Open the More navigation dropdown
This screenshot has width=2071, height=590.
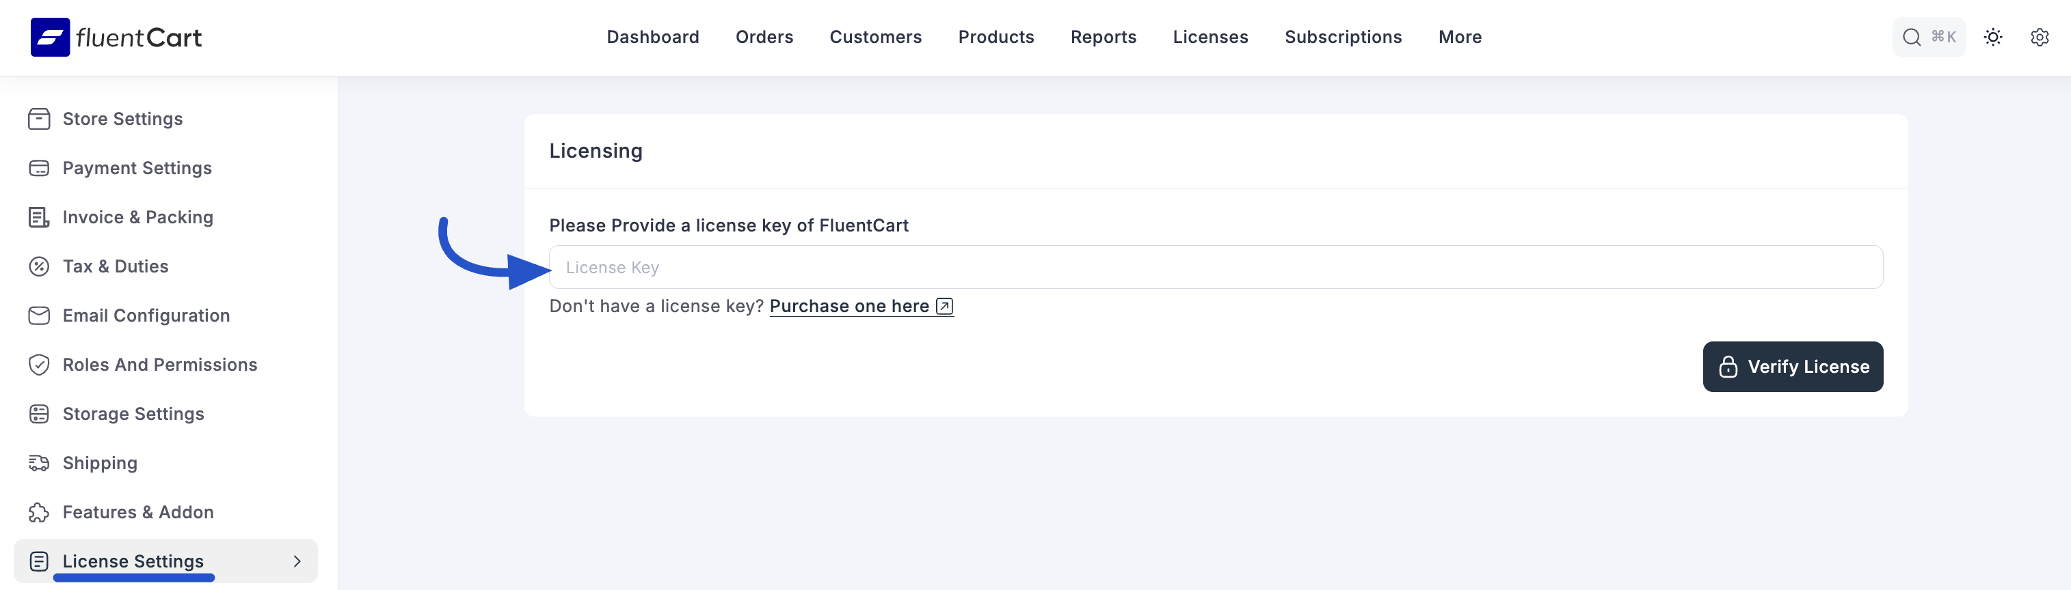[x=1460, y=36]
